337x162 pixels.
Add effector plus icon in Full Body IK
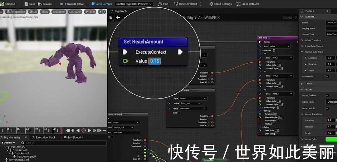[x=274, y=51]
